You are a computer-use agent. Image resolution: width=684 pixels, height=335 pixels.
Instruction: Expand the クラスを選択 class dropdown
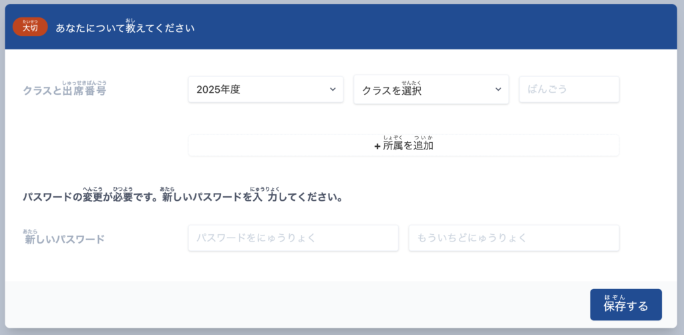[x=431, y=89]
